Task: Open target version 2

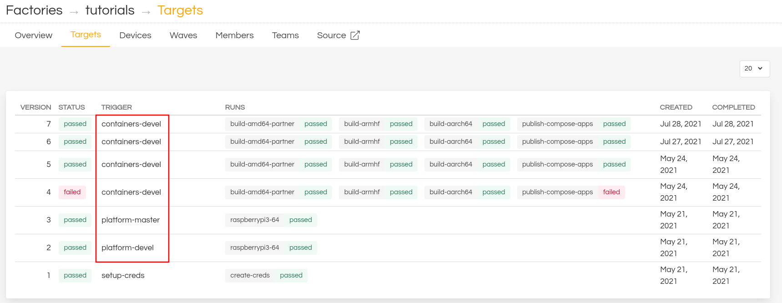Action: (x=49, y=247)
